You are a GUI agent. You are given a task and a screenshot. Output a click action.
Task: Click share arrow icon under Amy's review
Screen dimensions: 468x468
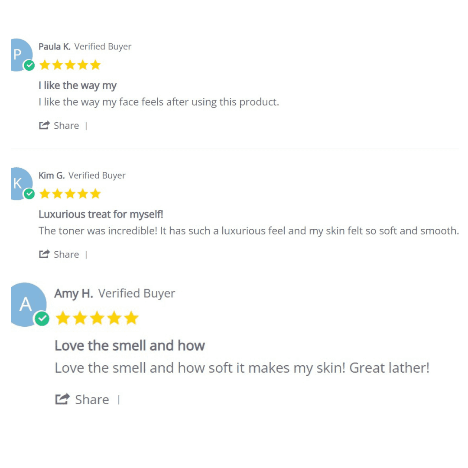click(62, 399)
